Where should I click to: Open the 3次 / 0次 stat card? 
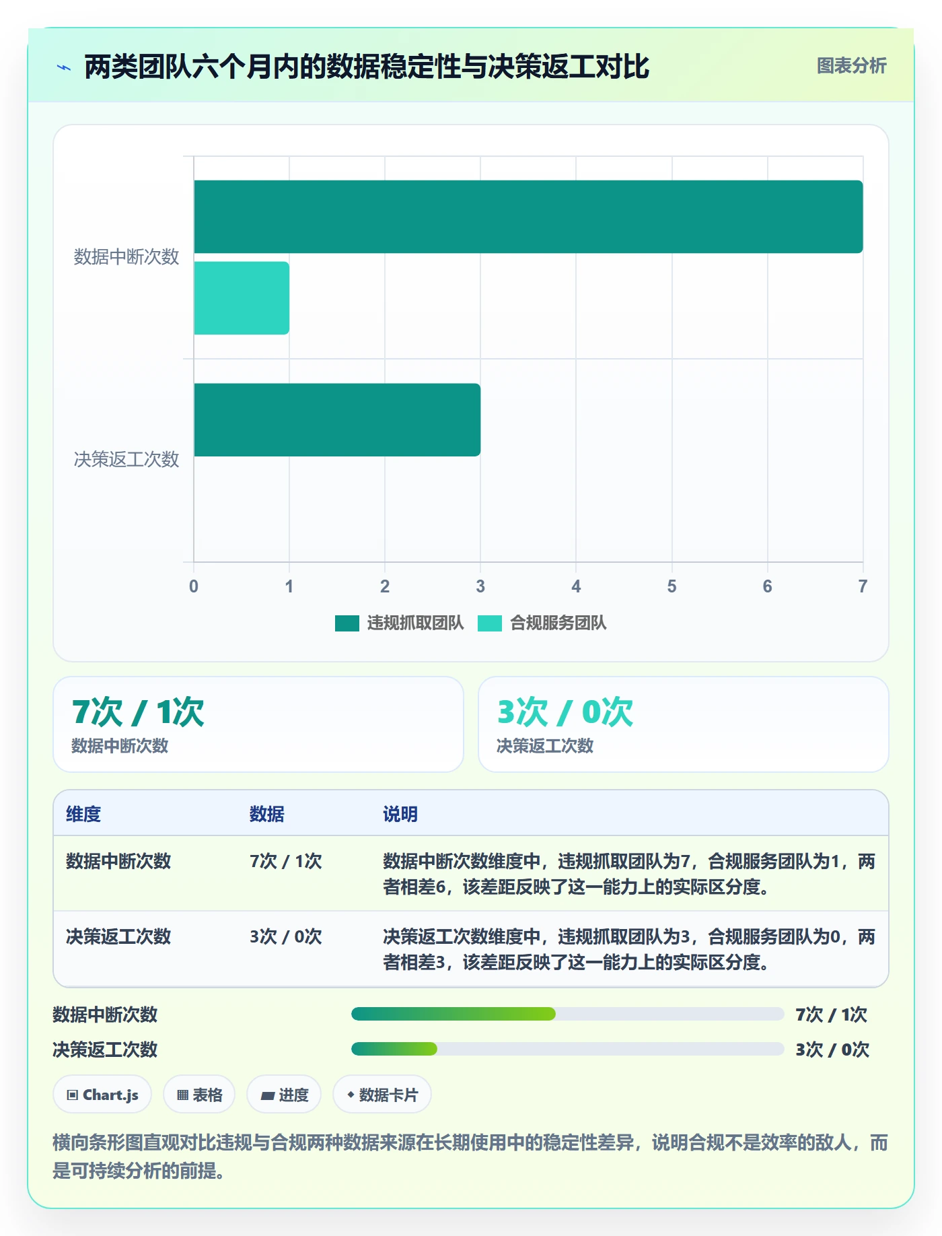(684, 724)
